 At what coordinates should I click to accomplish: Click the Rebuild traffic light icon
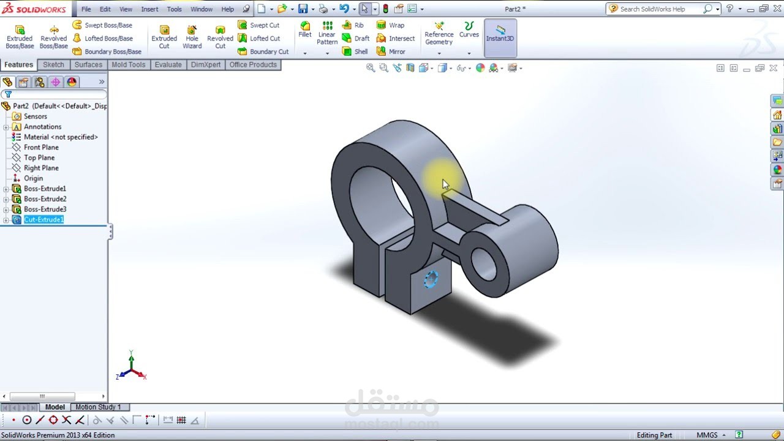pyautogui.click(x=385, y=9)
